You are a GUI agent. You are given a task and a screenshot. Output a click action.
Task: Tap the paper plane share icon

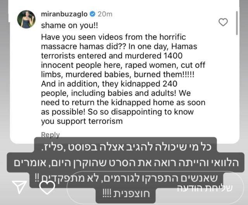(x=19, y=187)
